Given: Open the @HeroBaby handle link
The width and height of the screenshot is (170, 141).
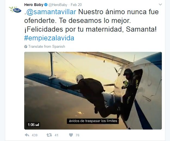Looking at the screenshot, I should (x=58, y=5).
